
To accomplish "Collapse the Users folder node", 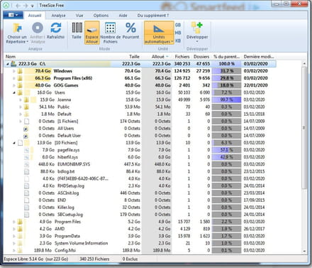I will point(14,92).
